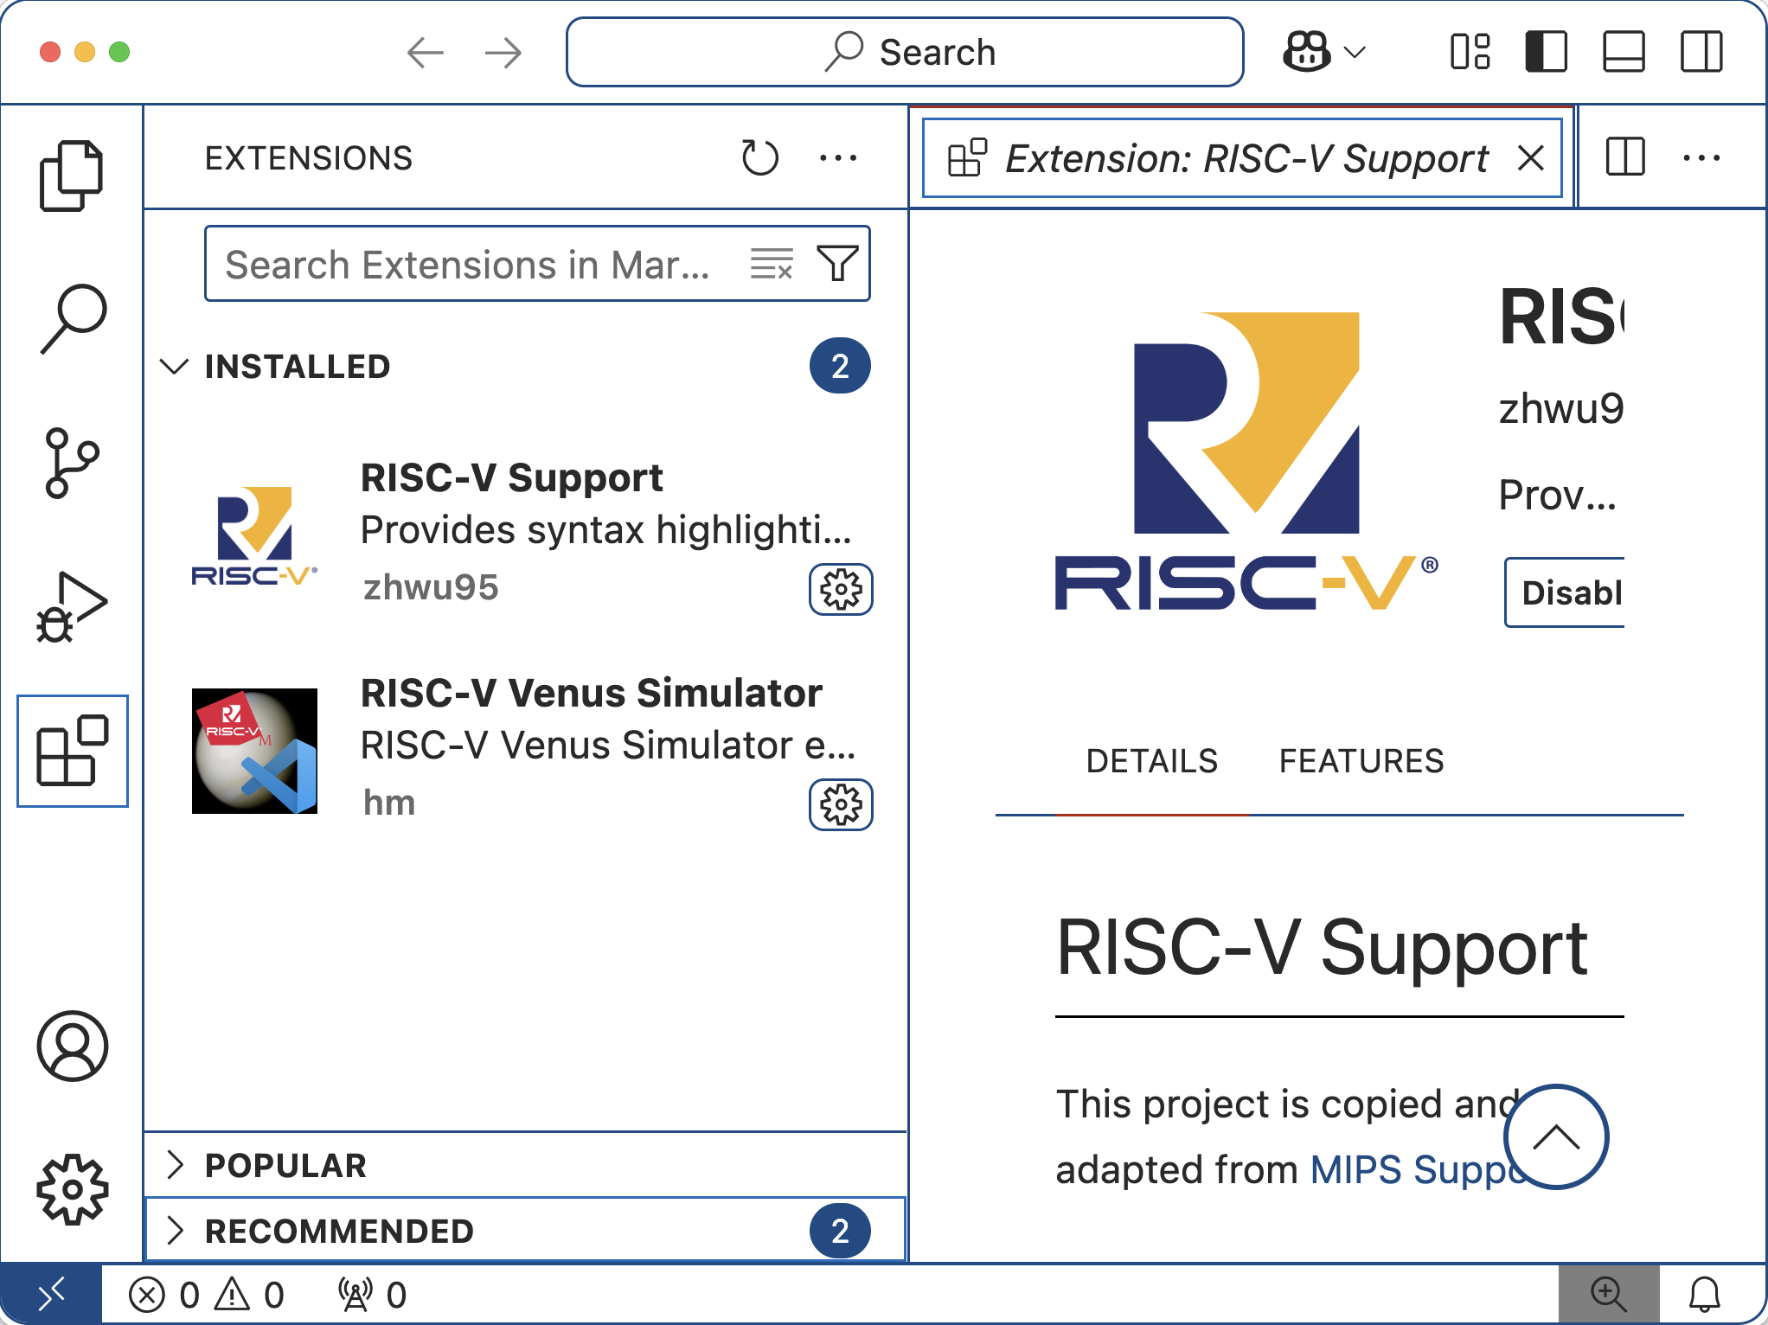Click the scroll to top button
1768x1325 pixels.
coord(1555,1136)
